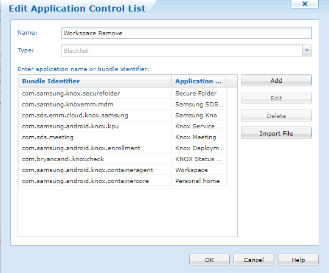329x273 pixels.
Task: Select com.samsung.android.knox.enrollment row
Action: click(123, 148)
